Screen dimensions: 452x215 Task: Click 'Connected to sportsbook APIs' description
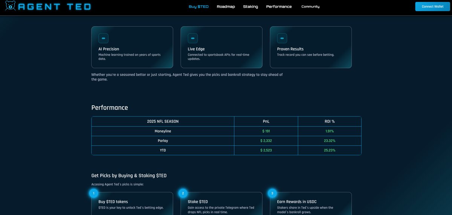218,57
